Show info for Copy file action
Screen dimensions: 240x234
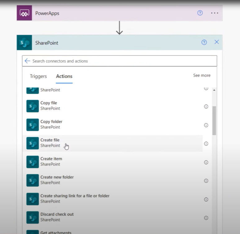click(206, 106)
